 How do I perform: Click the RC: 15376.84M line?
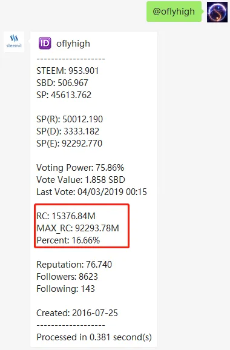point(66,216)
